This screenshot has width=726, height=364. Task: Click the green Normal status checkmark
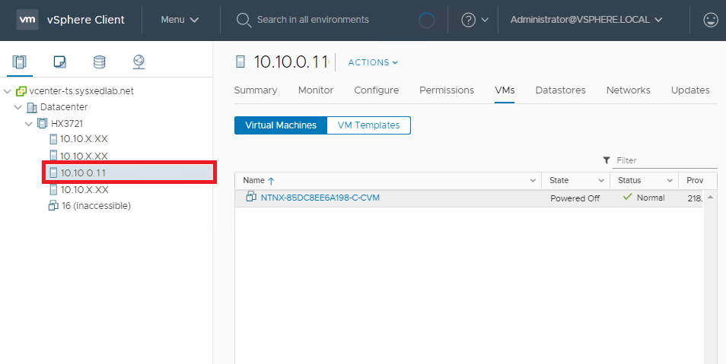[627, 197]
